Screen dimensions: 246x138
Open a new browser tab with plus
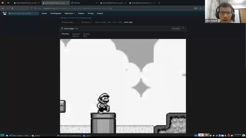159,3
